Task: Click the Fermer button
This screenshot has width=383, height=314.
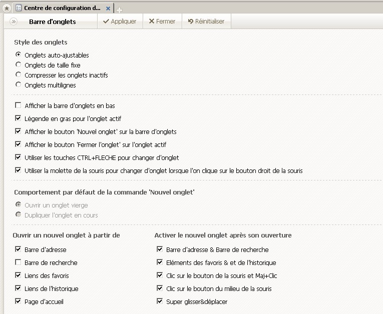Action: [162, 21]
